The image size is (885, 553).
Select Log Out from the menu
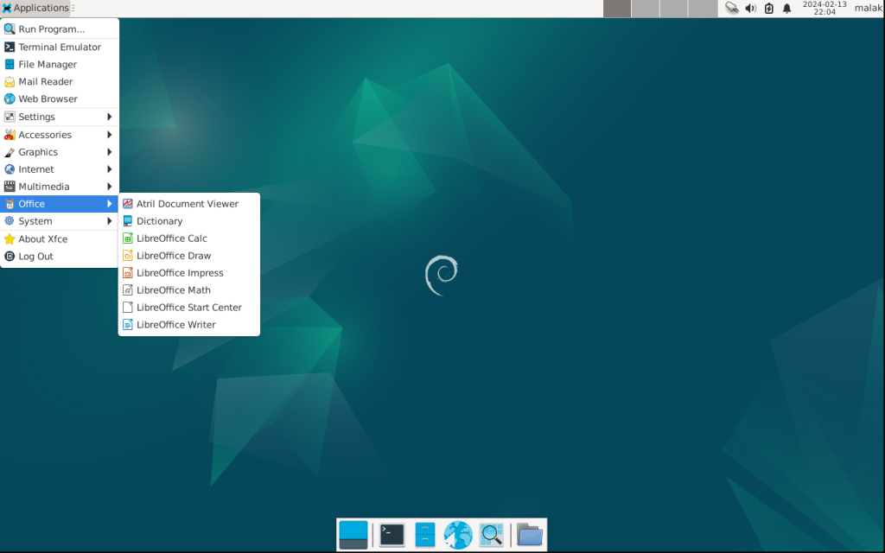(35, 257)
